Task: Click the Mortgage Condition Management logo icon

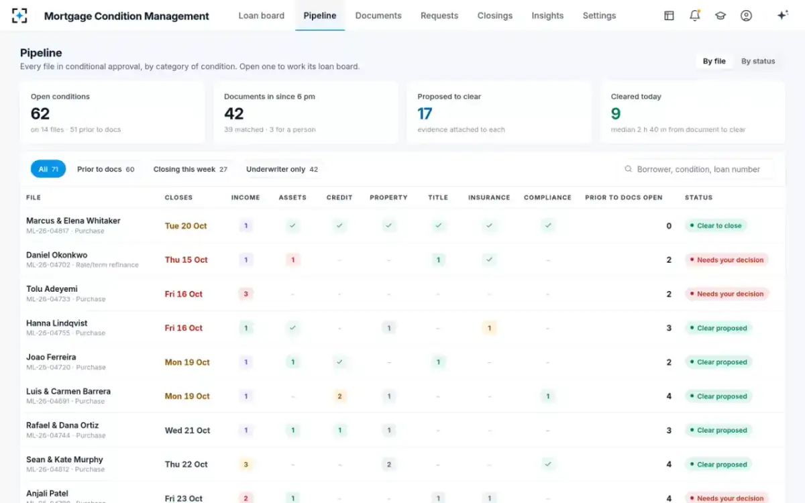Action: 20,15
